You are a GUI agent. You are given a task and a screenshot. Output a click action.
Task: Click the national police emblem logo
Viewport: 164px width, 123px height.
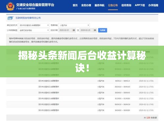tap(10, 6)
